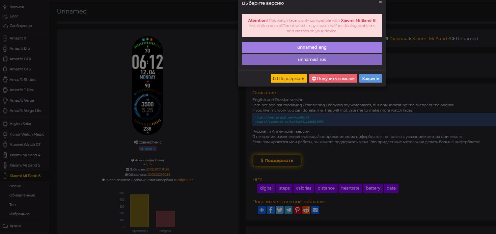Share watch face via Telegram
496x234 pixels.
[x=289, y=210]
